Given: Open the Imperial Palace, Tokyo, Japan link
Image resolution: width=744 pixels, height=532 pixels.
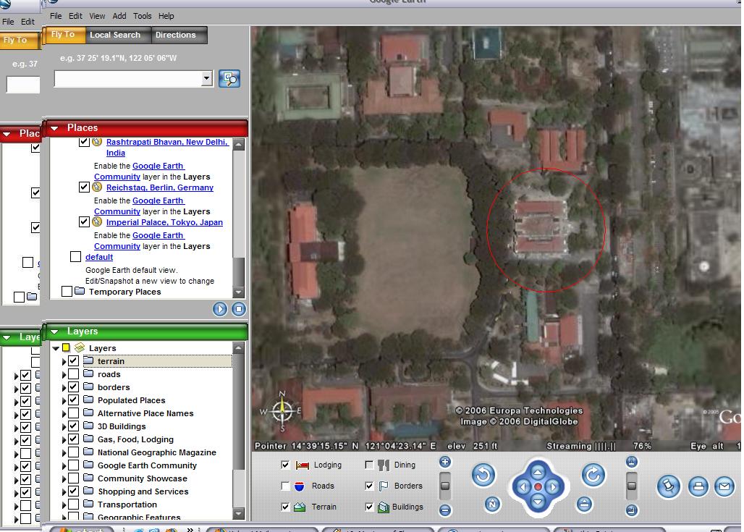Looking at the screenshot, I should (x=164, y=222).
